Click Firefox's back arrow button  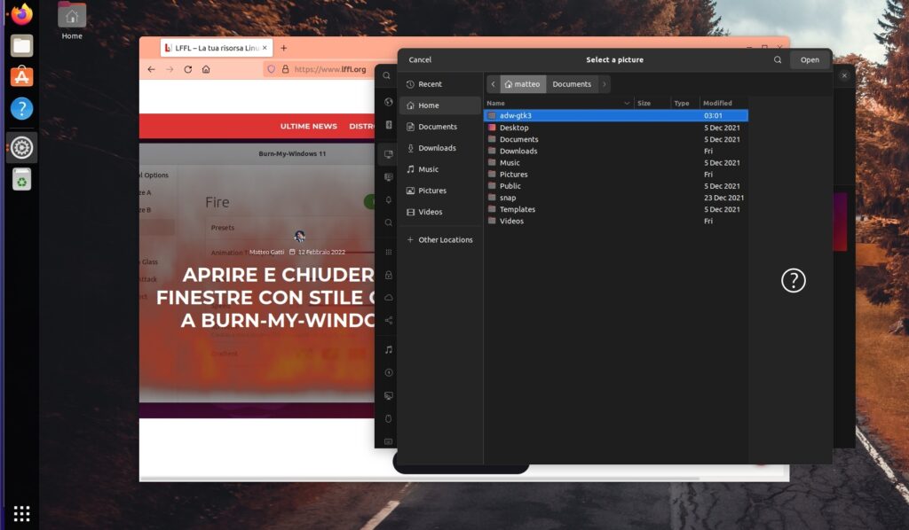click(x=151, y=69)
